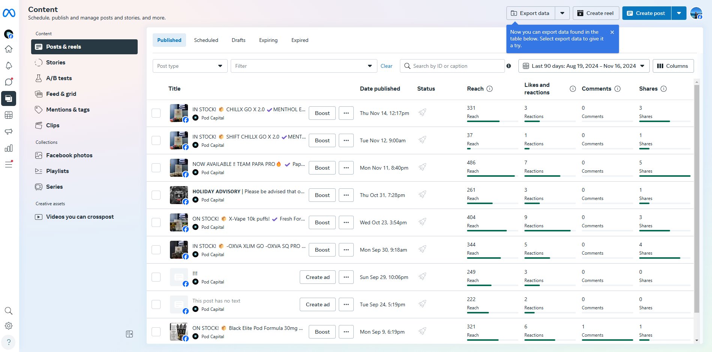
Task: Boost the CHILLX GO X 2.0 MENTHOL post
Action: point(322,113)
